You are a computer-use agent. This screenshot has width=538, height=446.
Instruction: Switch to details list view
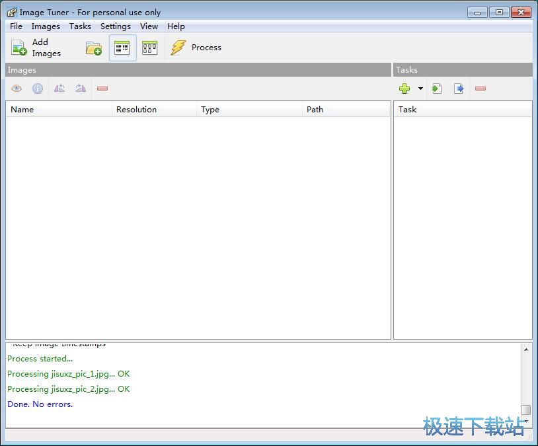click(122, 48)
